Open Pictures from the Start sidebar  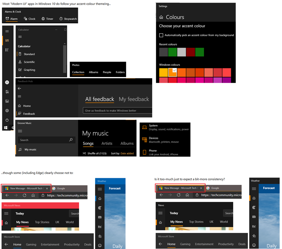pyautogui.click(x=7, y=101)
